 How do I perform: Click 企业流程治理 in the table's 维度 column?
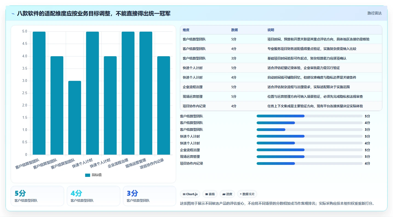(193, 87)
